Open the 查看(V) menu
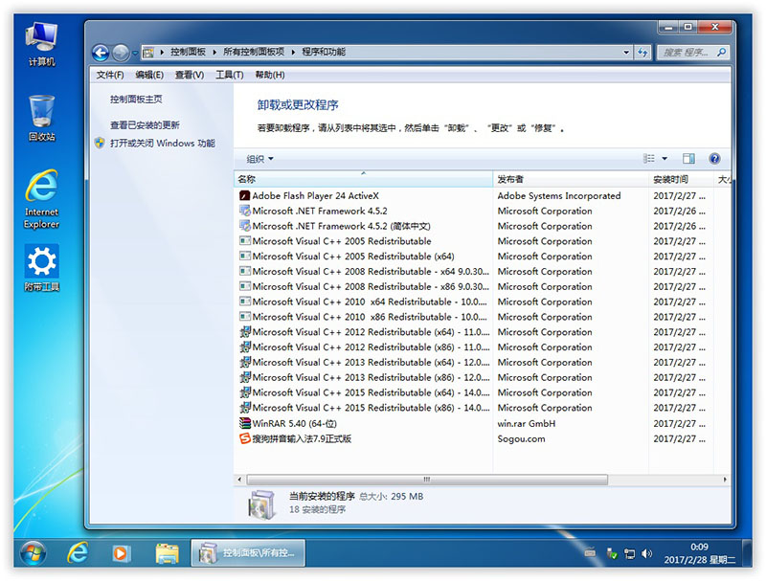The width and height of the screenshot is (766, 581). (x=190, y=75)
